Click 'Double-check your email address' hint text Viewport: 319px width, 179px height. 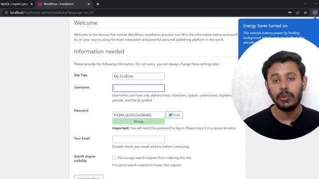coord(151,147)
